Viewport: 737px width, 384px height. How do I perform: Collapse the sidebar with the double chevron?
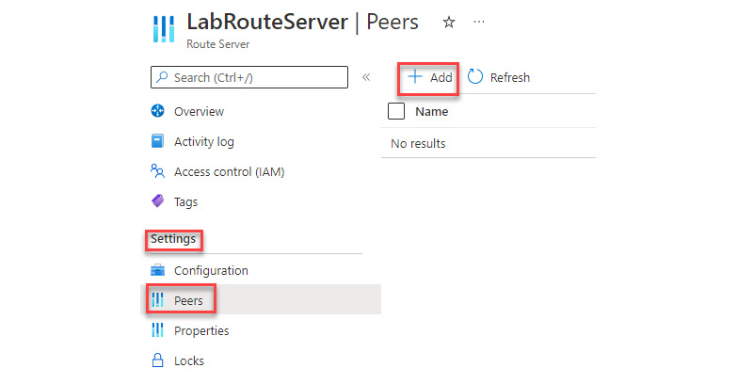(366, 77)
